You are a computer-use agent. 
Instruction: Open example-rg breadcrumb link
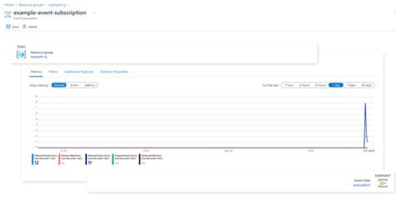click(x=57, y=5)
